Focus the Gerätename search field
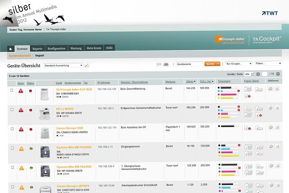289x193 pixels. tap(189, 64)
